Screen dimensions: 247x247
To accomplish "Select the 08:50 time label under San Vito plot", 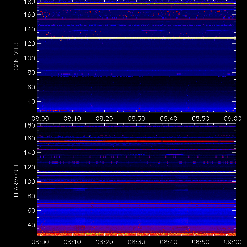I will click(200, 119).
